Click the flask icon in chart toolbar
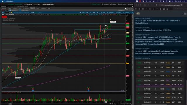The height and width of the screenshot is (105, 187). click(91, 12)
